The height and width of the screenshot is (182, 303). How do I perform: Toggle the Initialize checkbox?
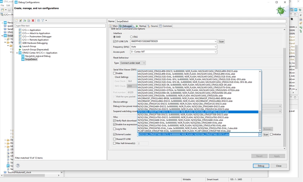pos(271,134)
